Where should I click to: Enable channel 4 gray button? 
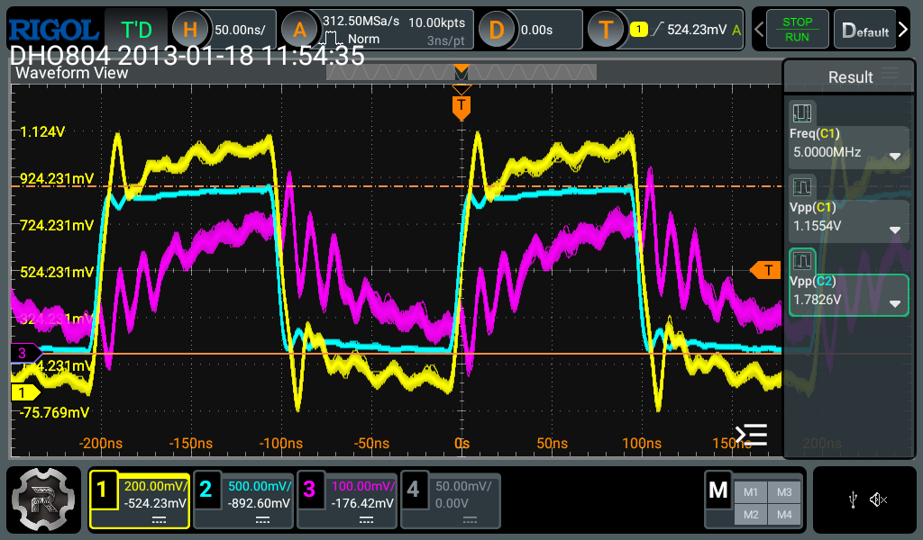(413, 490)
